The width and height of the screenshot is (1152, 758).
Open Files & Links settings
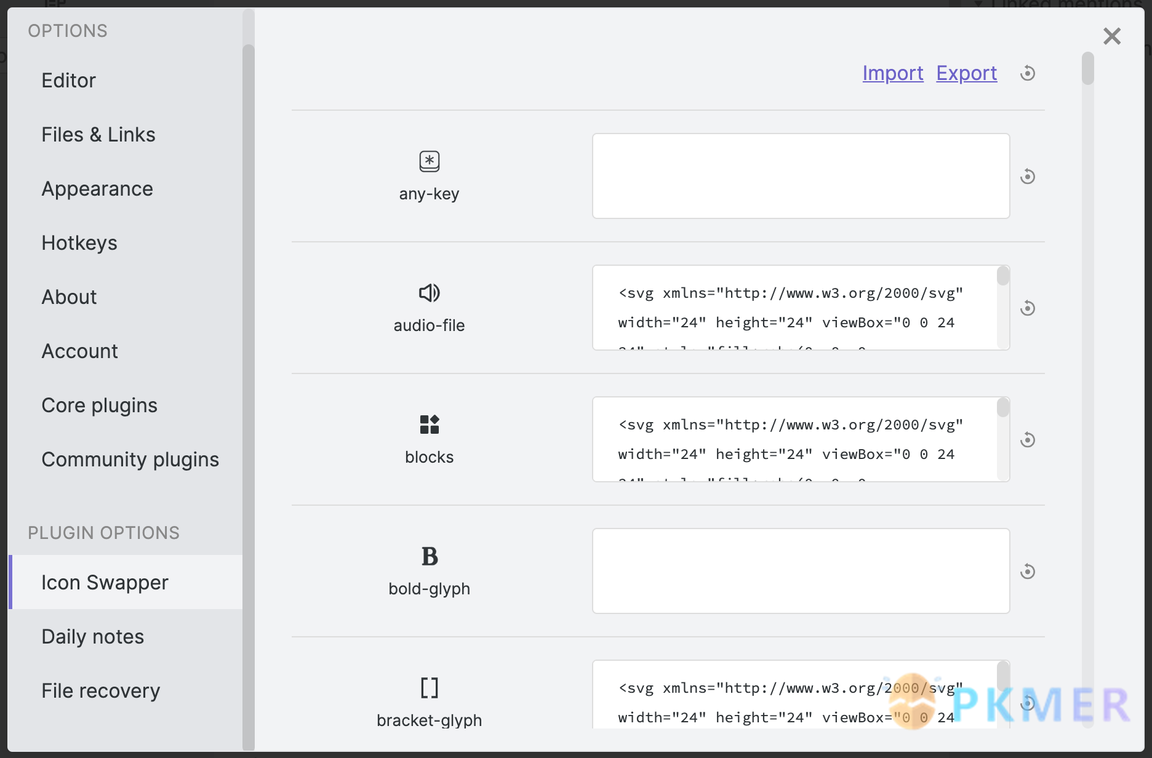tap(98, 135)
